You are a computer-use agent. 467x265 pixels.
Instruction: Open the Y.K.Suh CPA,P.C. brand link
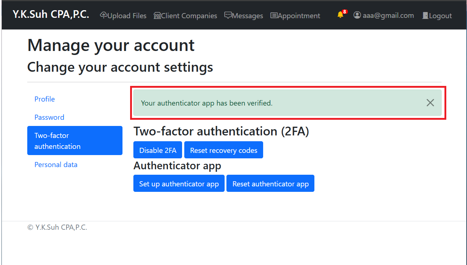tap(51, 15)
